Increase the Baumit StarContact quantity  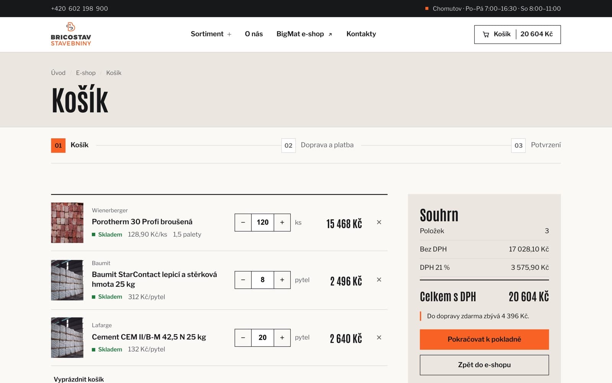point(282,280)
